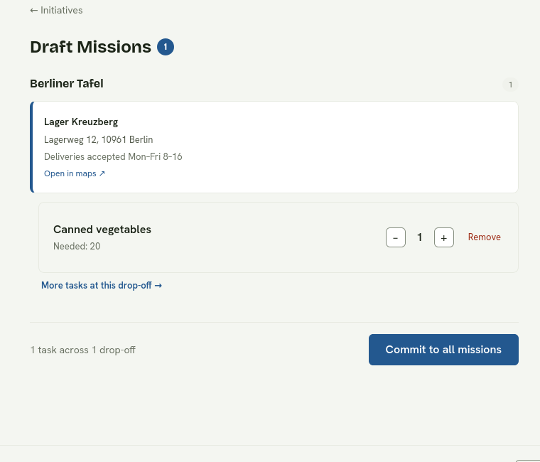The height and width of the screenshot is (462, 540).
Task: Commit to all missions
Action: pyautogui.click(x=443, y=350)
